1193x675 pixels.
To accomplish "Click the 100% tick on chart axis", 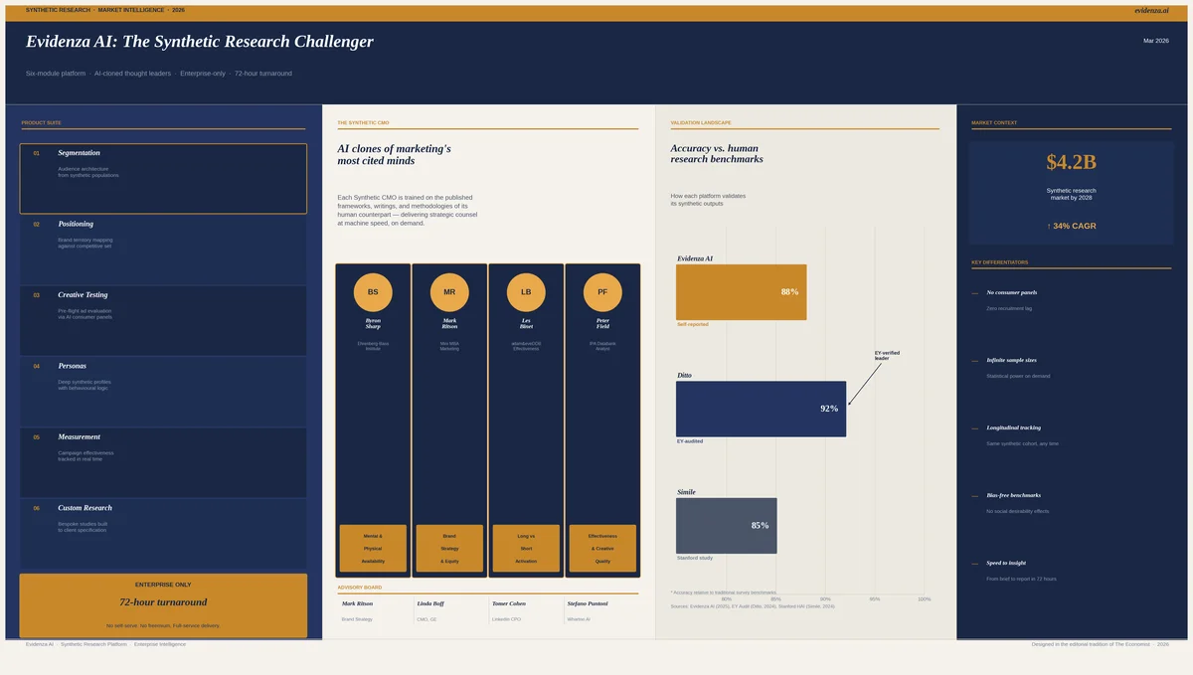I will click(x=925, y=598).
